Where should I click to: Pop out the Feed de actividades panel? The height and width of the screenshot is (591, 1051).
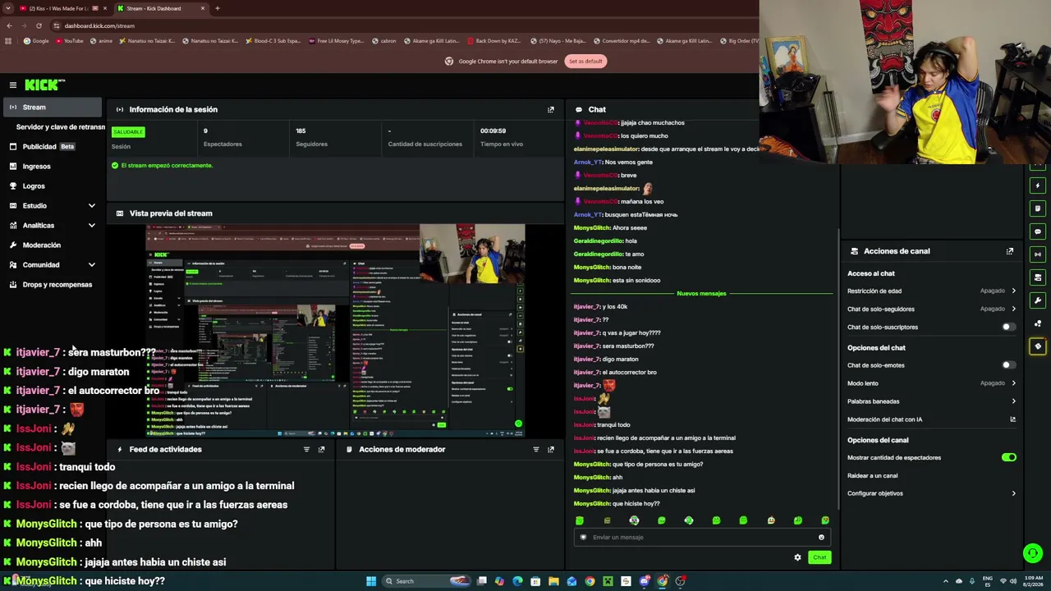pyautogui.click(x=321, y=449)
